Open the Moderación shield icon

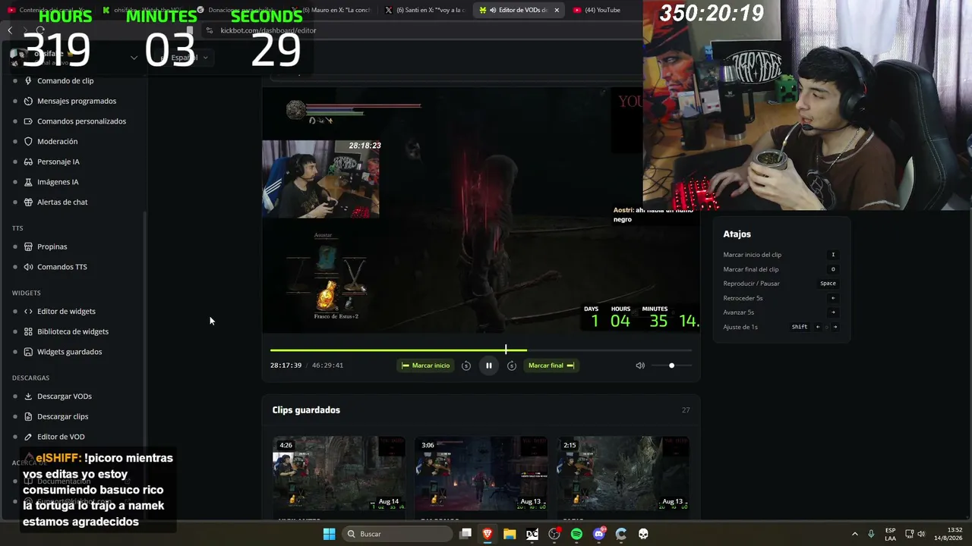(x=28, y=141)
